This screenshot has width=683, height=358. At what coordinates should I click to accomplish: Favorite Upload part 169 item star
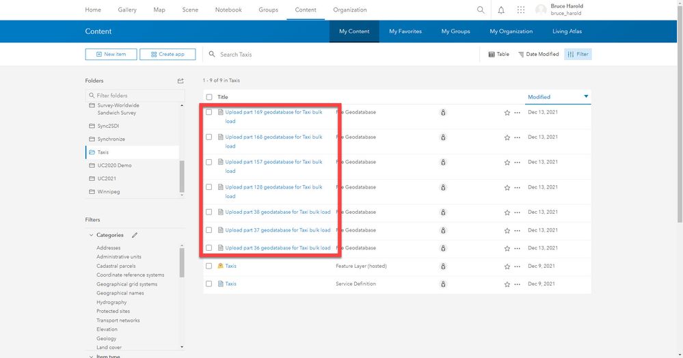[x=507, y=113]
